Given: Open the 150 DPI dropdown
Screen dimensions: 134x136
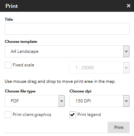Looking at the screenshot, I should pyautogui.click(x=99, y=101).
